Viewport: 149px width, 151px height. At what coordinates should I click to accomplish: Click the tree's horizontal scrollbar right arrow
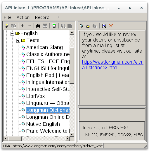[x=67, y=139]
